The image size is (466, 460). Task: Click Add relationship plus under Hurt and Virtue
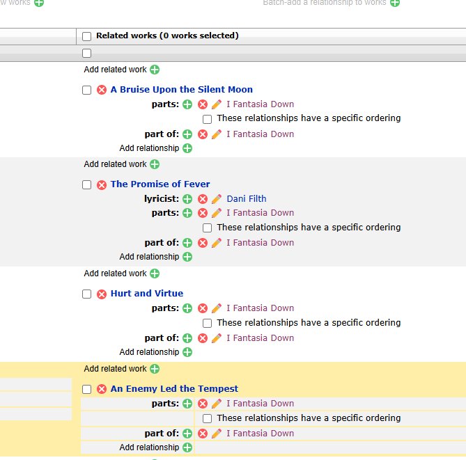coord(187,352)
